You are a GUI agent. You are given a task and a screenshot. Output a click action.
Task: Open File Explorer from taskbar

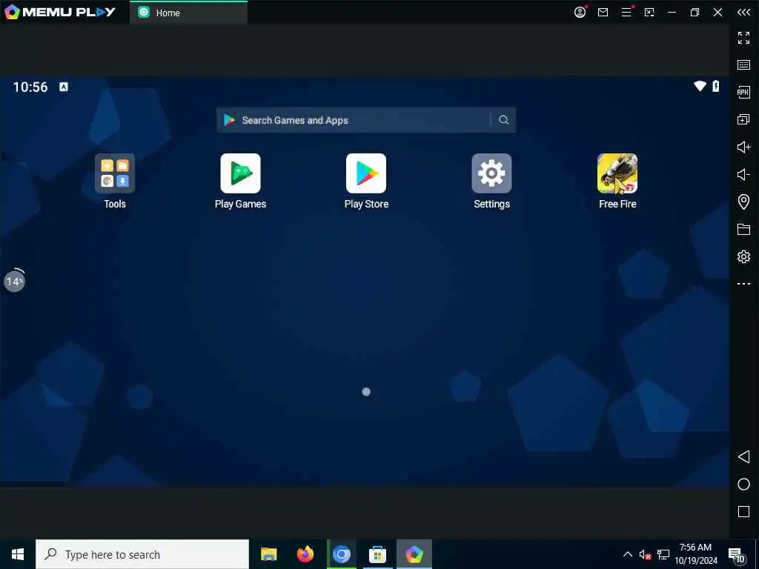click(268, 554)
